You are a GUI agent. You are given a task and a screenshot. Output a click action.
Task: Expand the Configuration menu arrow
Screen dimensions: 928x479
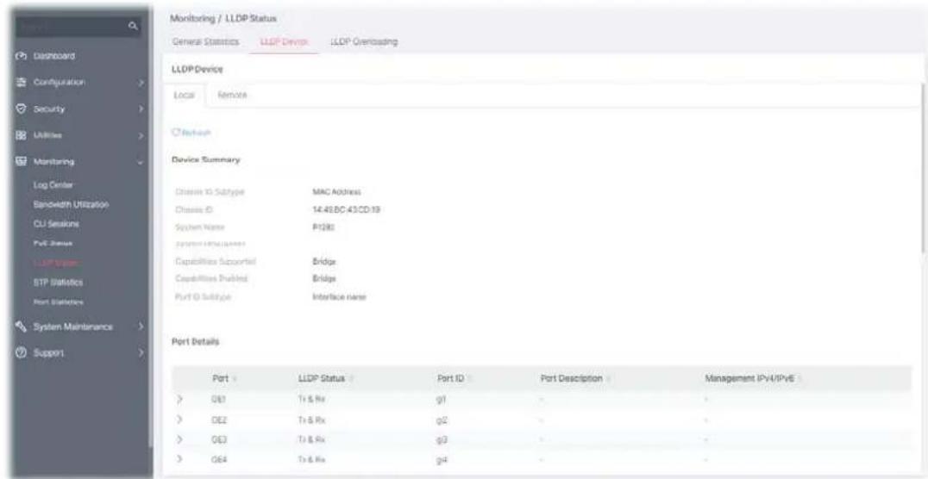pos(141,83)
